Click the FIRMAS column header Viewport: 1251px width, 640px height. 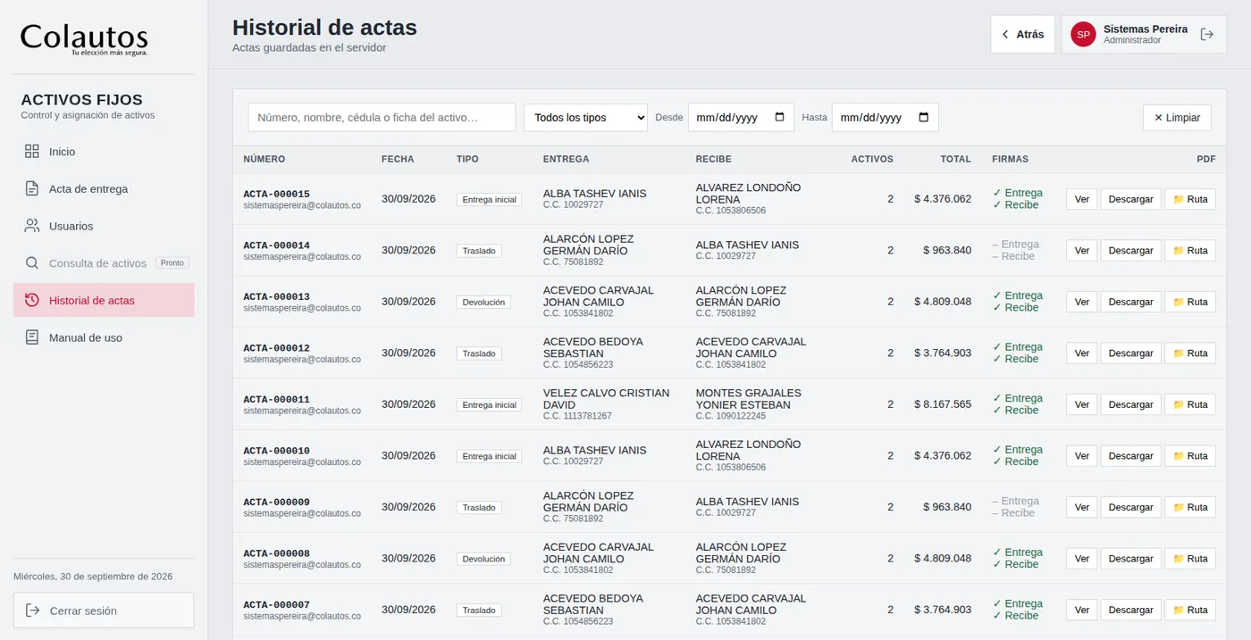[1010, 159]
